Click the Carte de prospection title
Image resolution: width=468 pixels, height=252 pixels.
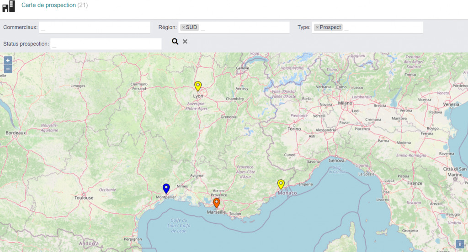pos(48,5)
